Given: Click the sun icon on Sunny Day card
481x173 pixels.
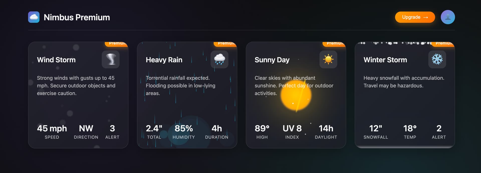Looking at the screenshot, I should pos(328,59).
